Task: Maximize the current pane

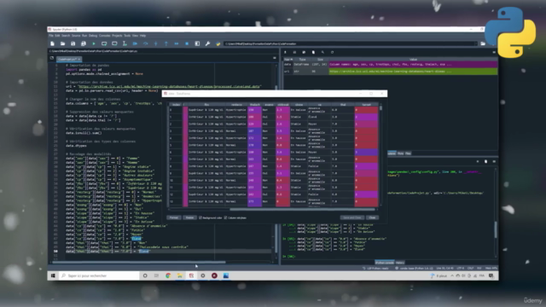Action: tap(197, 43)
